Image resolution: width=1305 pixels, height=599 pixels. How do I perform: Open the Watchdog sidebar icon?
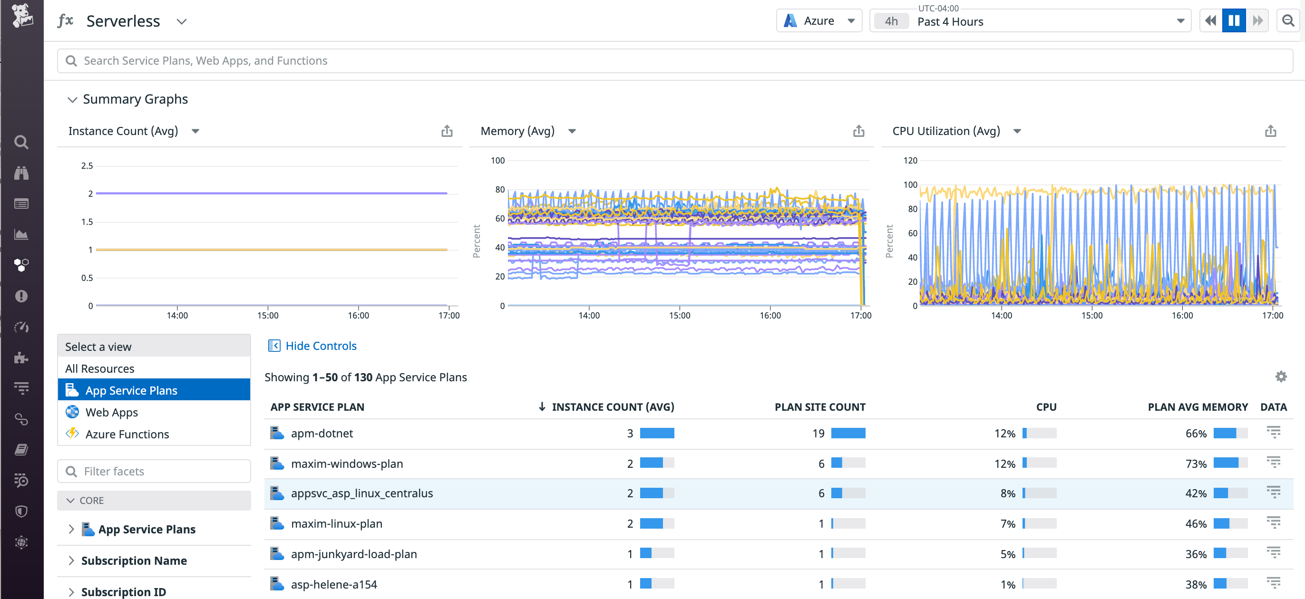[x=21, y=173]
